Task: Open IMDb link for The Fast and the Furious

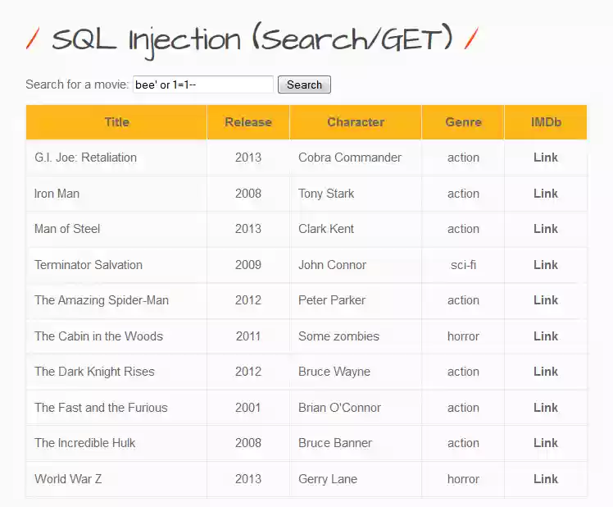Action: (x=545, y=408)
